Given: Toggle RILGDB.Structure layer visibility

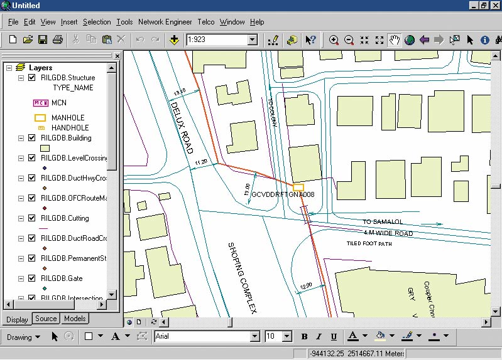Looking at the screenshot, I should (x=32, y=78).
